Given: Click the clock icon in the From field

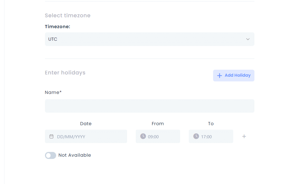Looking at the screenshot, I should (x=143, y=136).
